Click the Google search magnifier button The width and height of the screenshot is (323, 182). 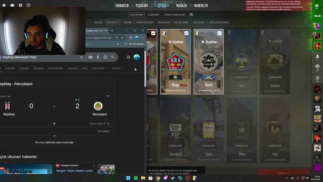pos(113,57)
